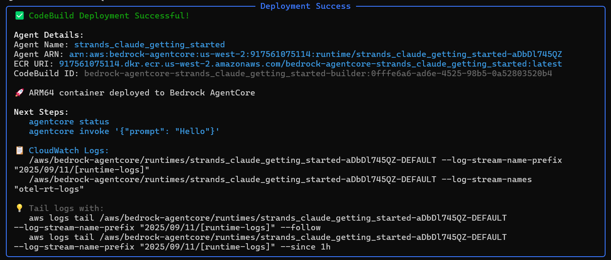
Task: Click the clipboard emoji beside CloudWatch Logs
Action: pyautogui.click(x=19, y=151)
